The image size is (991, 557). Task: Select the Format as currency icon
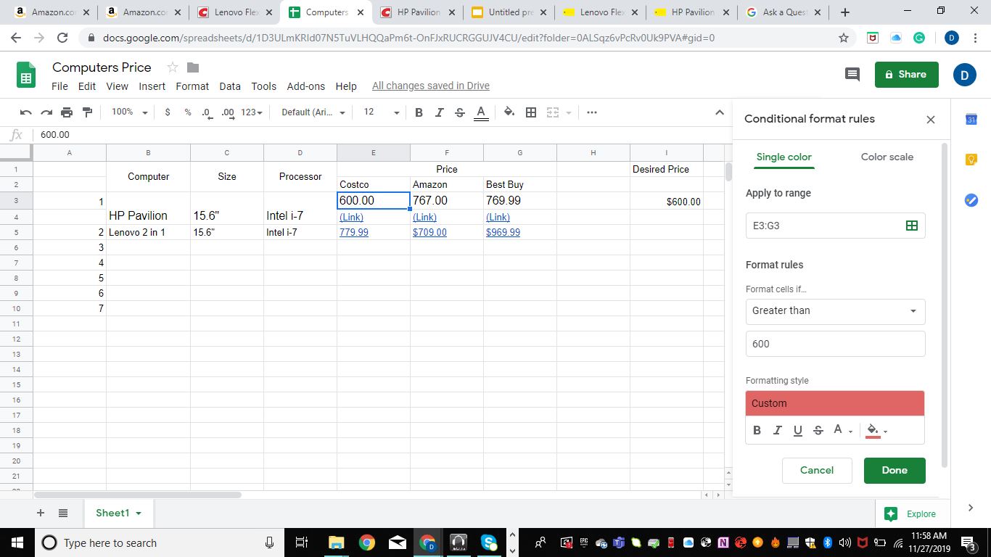coord(167,112)
